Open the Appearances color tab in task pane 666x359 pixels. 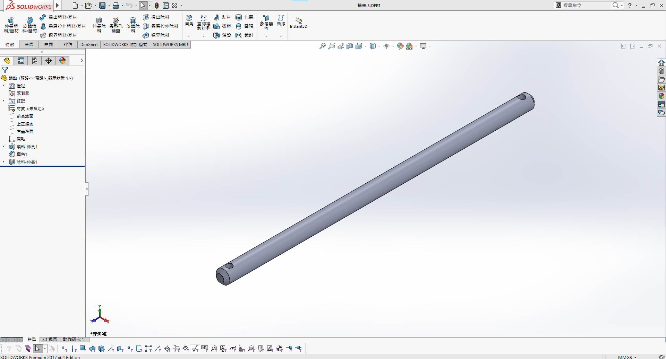click(661, 96)
